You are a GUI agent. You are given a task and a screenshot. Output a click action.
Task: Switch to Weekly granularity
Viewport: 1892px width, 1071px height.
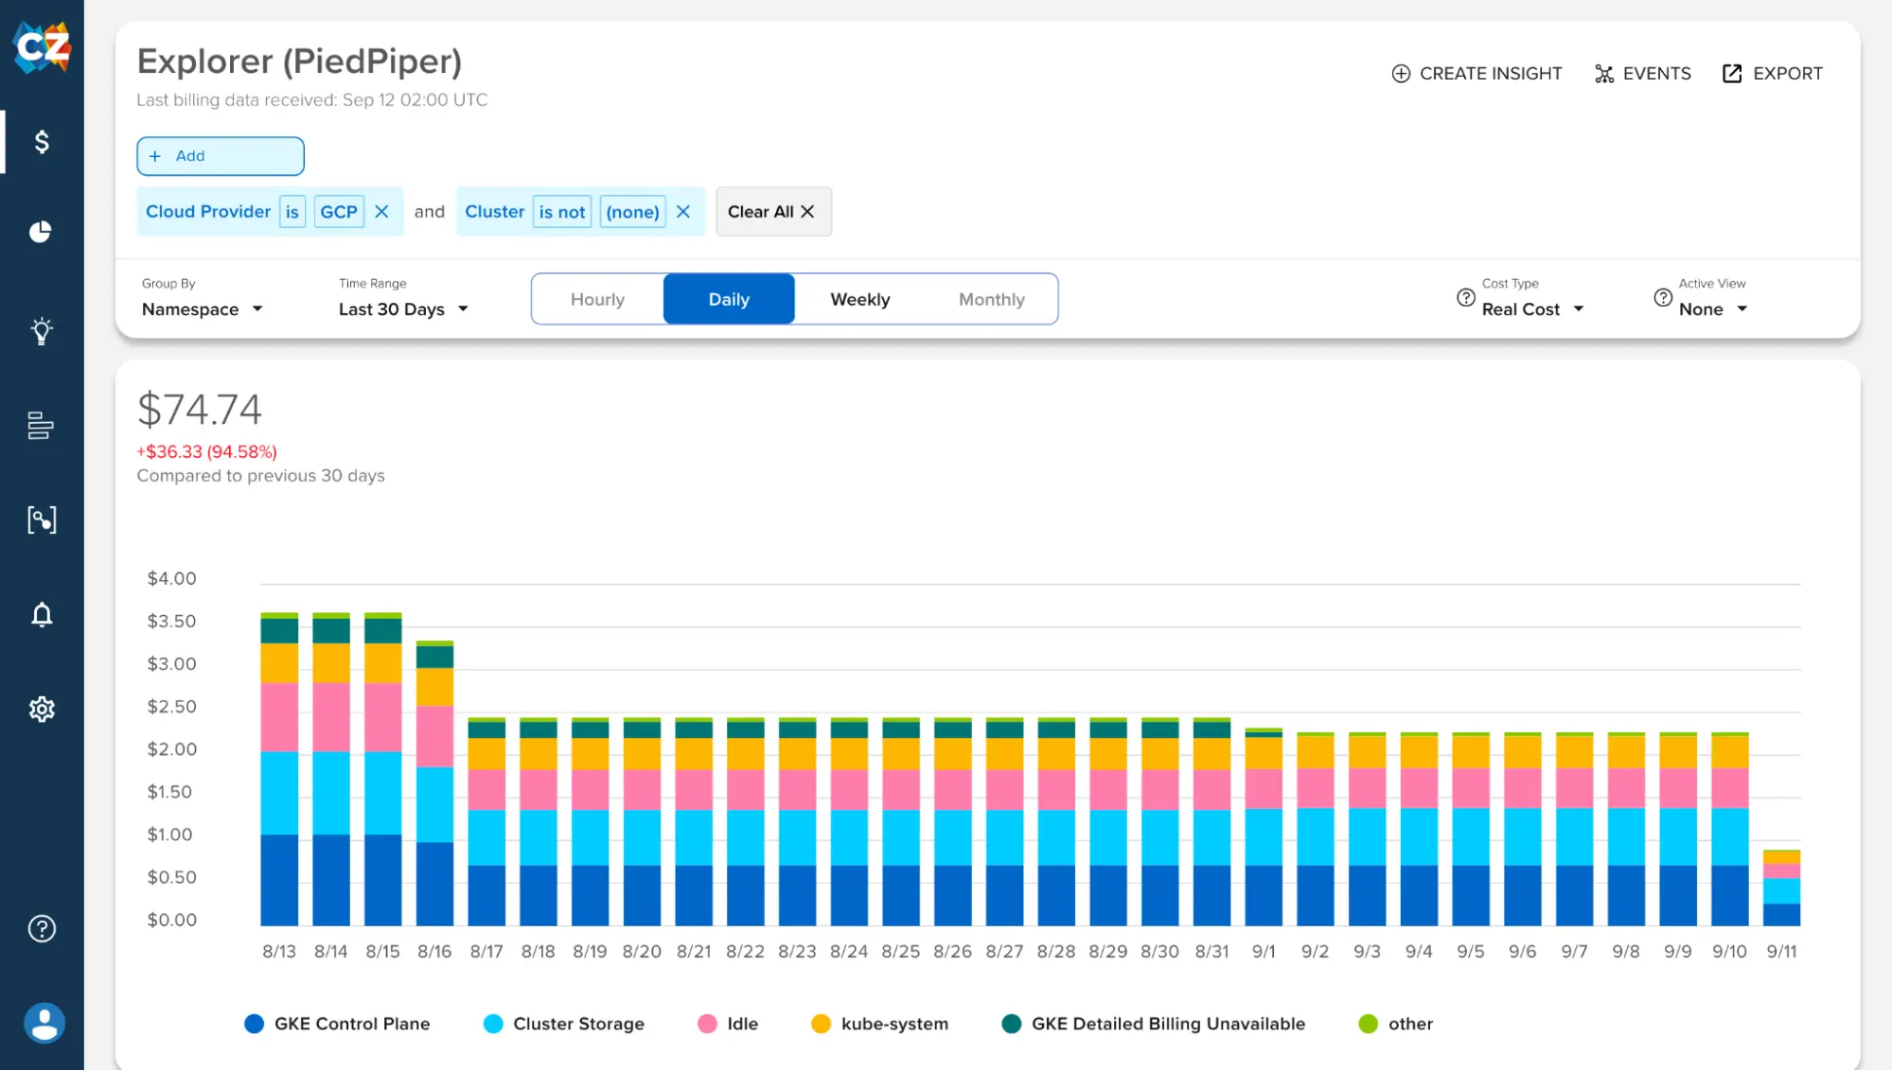tap(859, 300)
